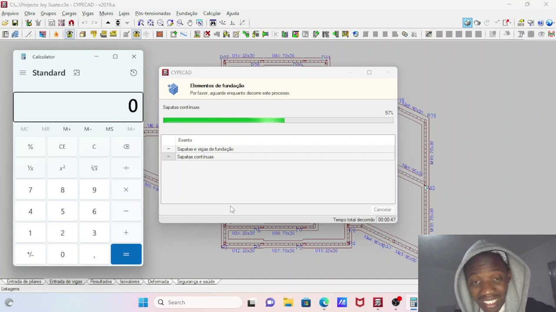This screenshot has height=312, width=556.
Task: Click Calculator equals button
Action: [x=126, y=254]
